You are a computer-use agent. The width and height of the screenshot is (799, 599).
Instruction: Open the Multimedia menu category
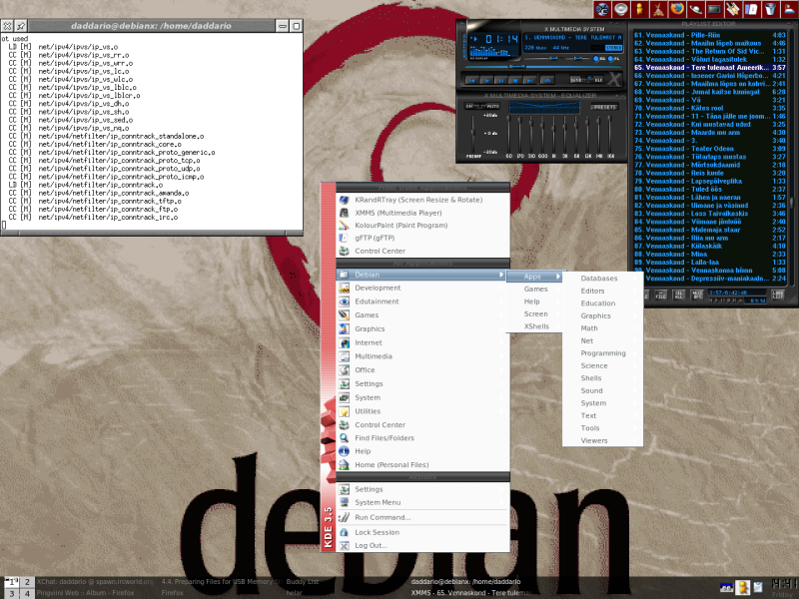pos(421,356)
